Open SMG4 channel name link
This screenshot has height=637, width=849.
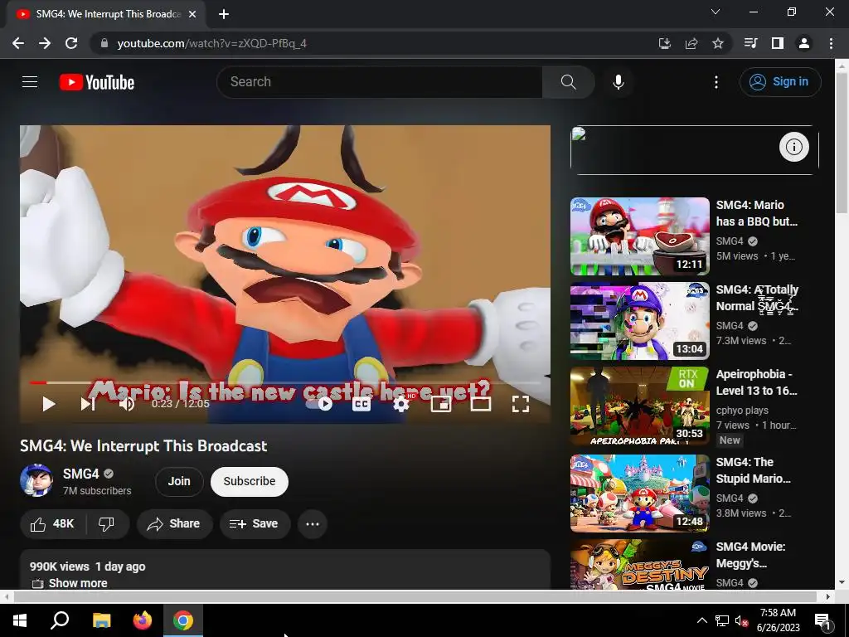80,474
